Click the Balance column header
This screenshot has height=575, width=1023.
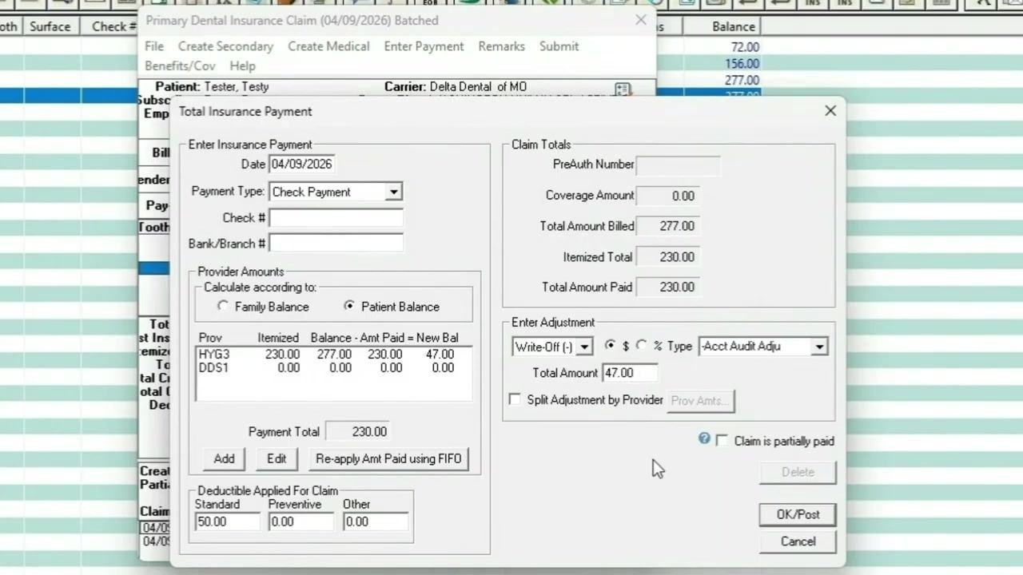point(733,26)
